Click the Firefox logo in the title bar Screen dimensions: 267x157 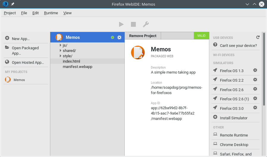click(5, 4)
